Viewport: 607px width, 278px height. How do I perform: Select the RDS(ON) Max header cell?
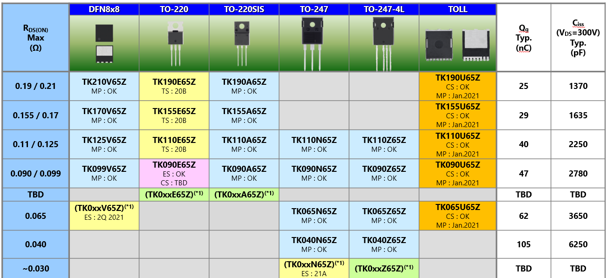pos(35,38)
